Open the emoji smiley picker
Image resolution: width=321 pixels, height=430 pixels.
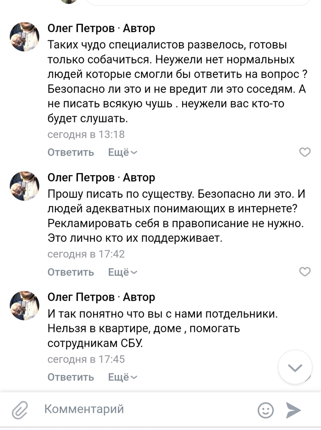click(266, 410)
